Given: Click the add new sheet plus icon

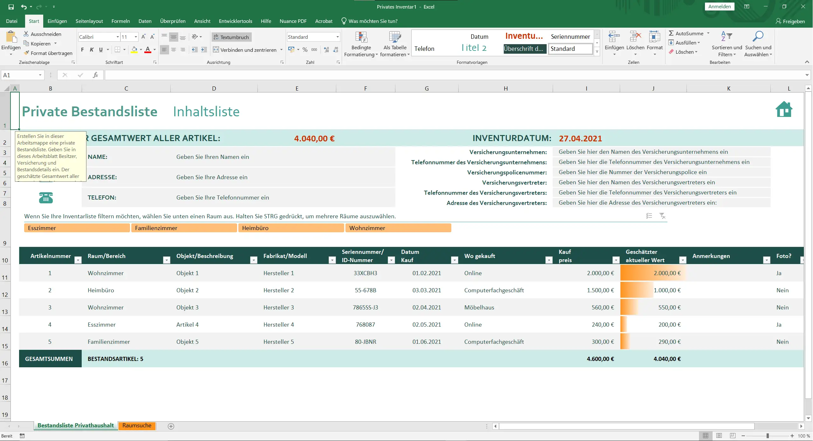Looking at the screenshot, I should 171,426.
